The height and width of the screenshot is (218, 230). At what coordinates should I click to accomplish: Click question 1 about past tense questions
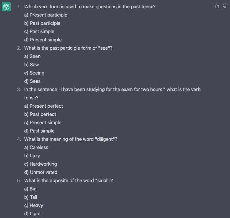pyautogui.click(x=90, y=7)
